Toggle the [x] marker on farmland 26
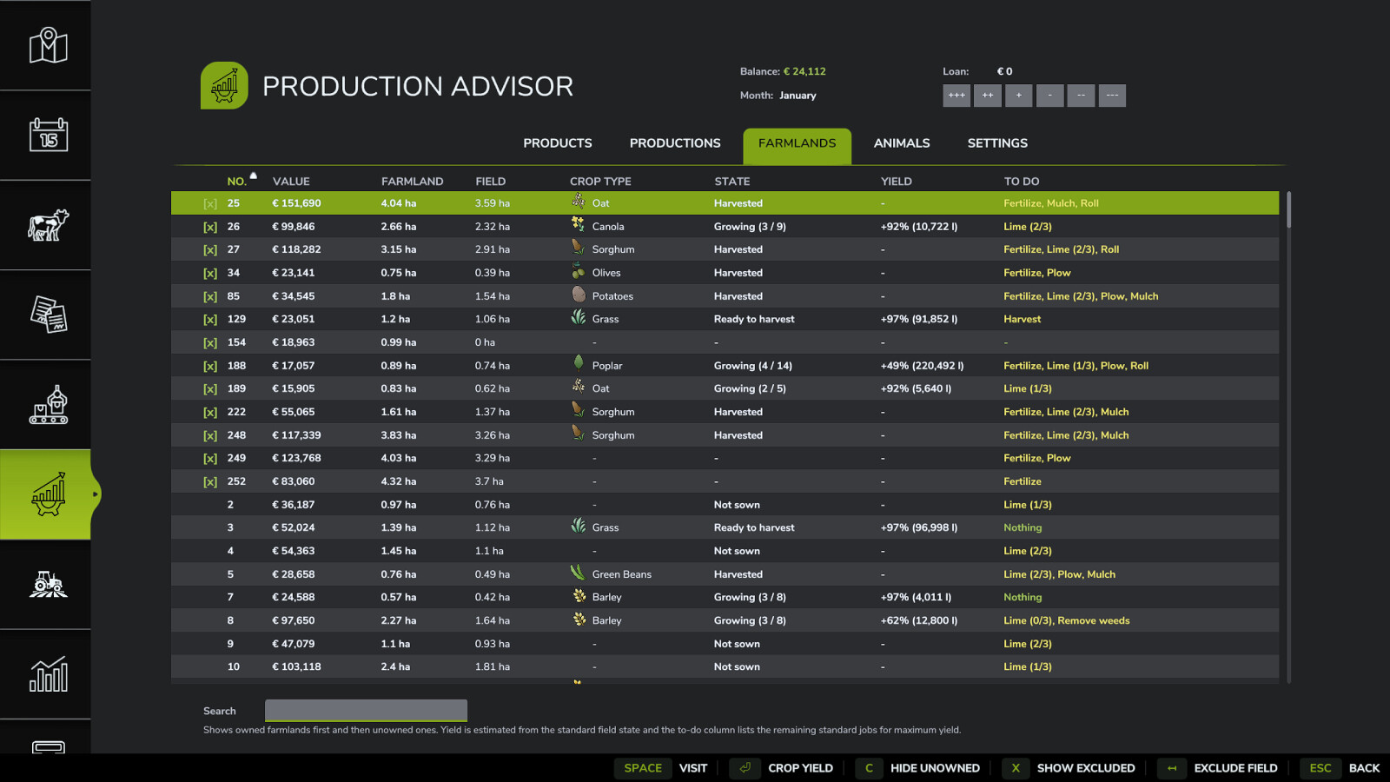This screenshot has width=1390, height=782. (x=210, y=227)
